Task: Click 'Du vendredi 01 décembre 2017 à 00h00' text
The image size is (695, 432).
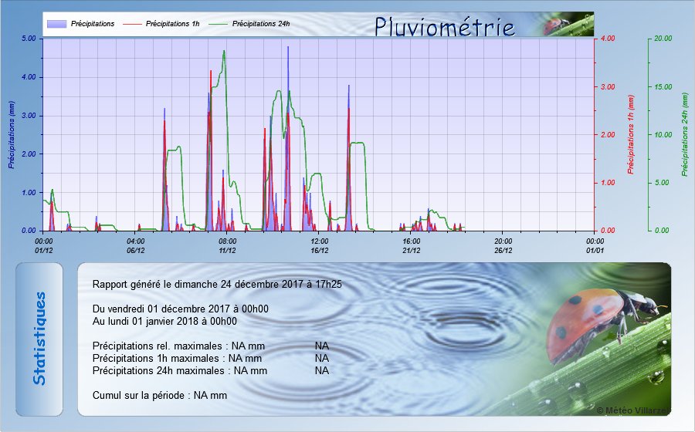Action: pyautogui.click(x=181, y=309)
